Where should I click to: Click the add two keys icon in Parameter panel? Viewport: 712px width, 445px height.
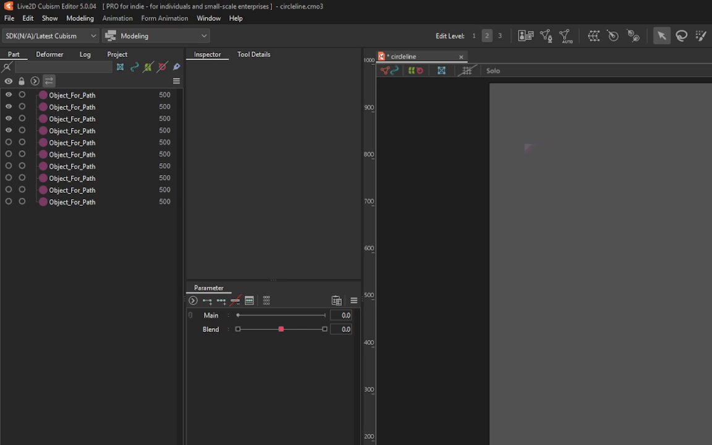pyautogui.click(x=208, y=300)
